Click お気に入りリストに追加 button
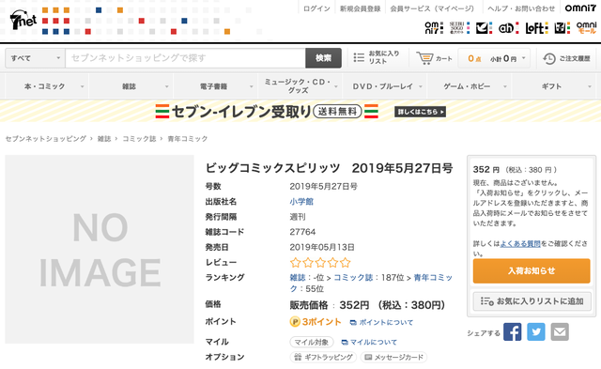 [x=532, y=301]
